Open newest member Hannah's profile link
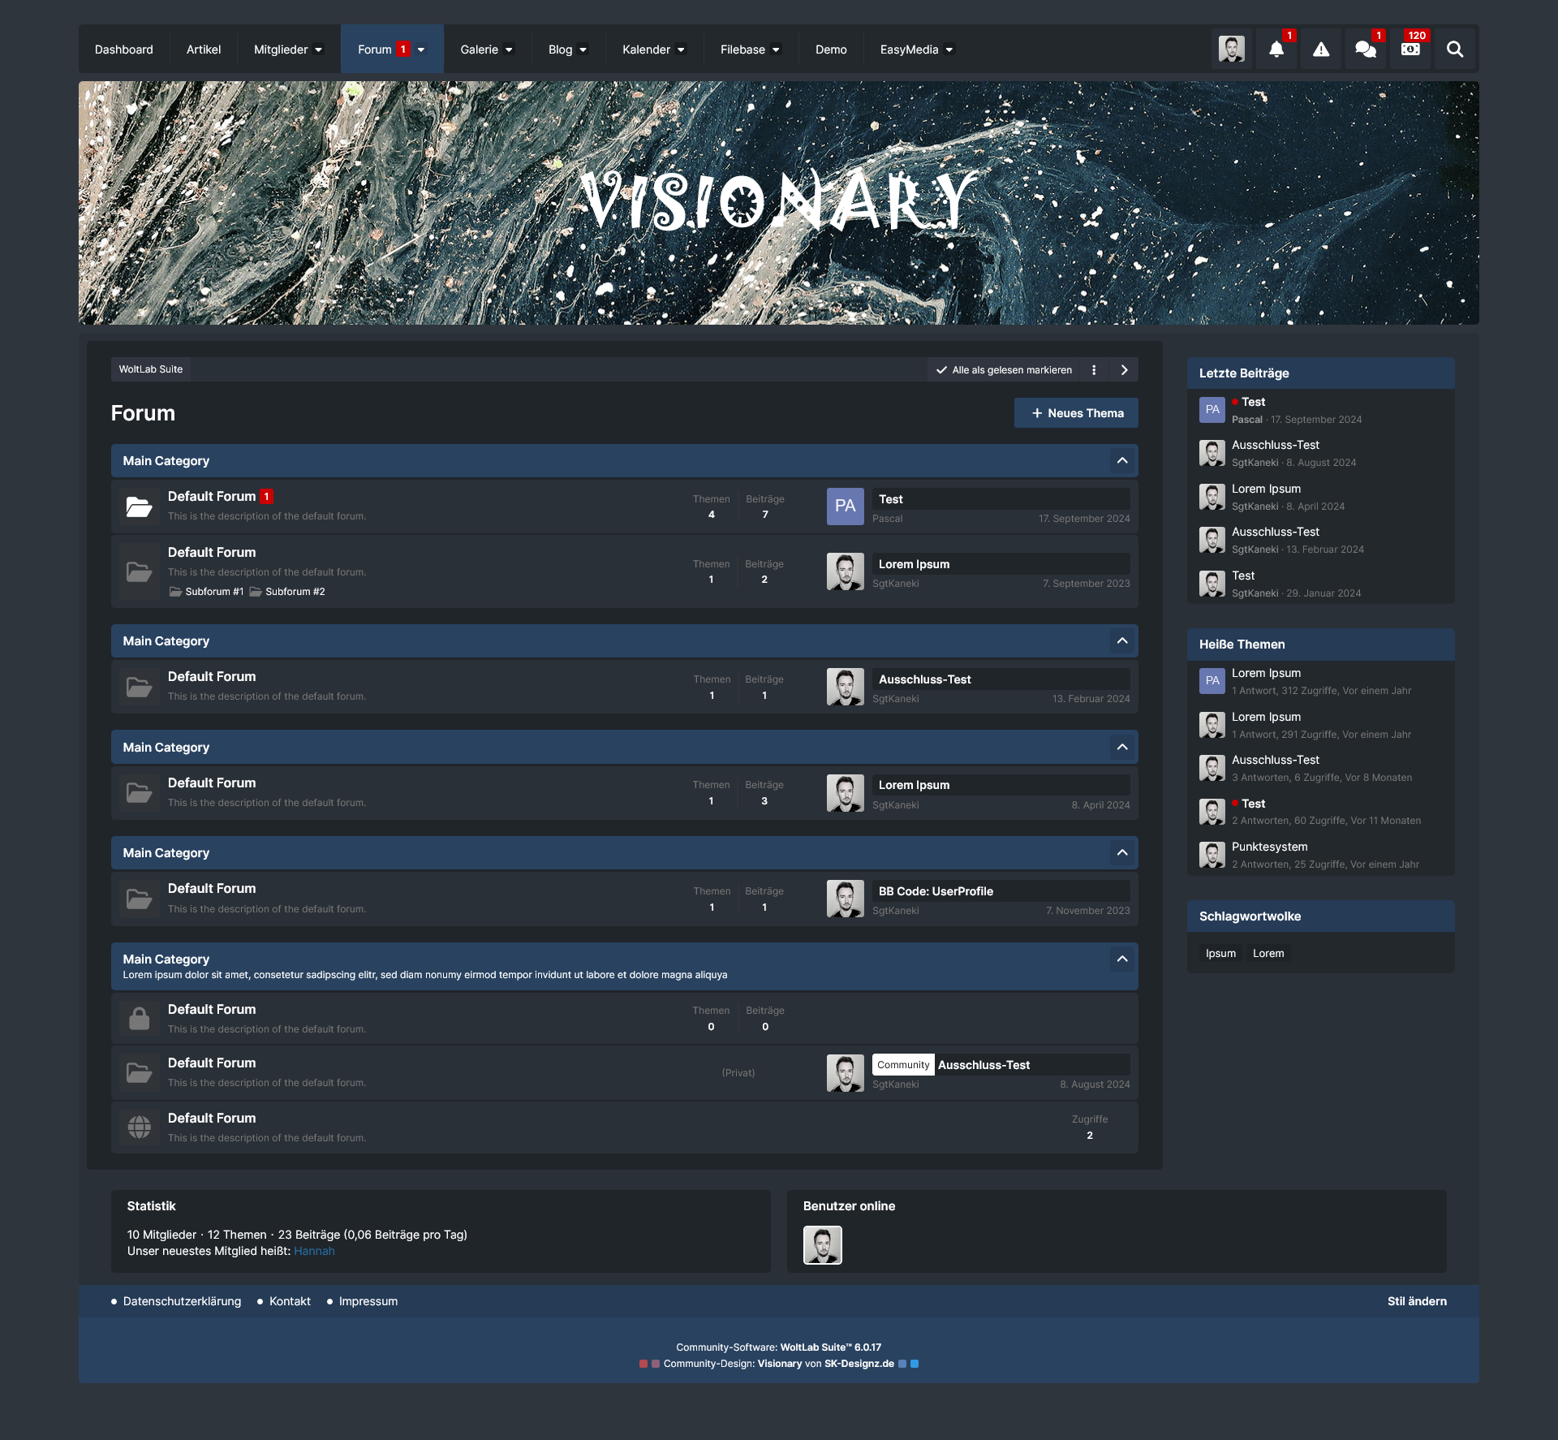 point(314,1251)
